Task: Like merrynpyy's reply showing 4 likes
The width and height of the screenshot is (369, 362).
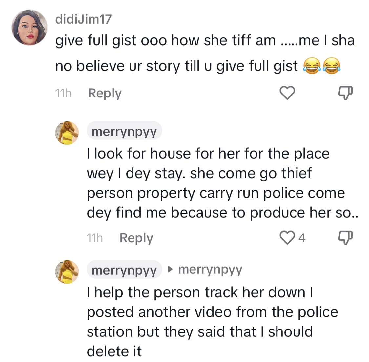Action: [287, 237]
